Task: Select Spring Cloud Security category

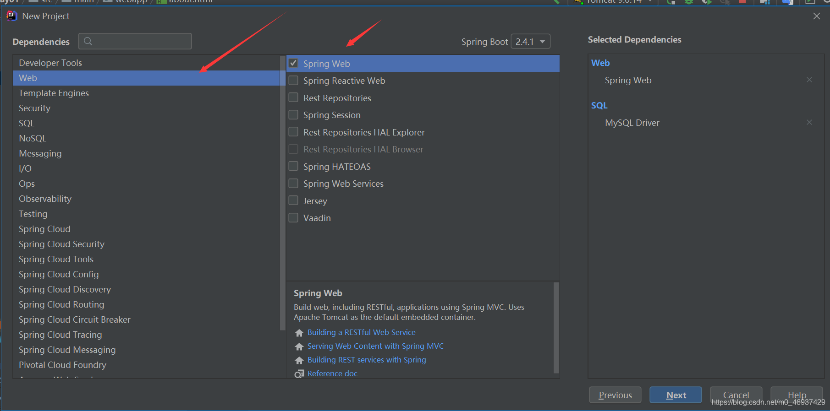Action: [146, 244]
